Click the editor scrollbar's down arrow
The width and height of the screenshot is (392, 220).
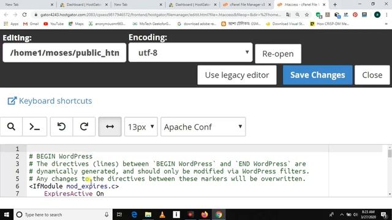coord(390,194)
